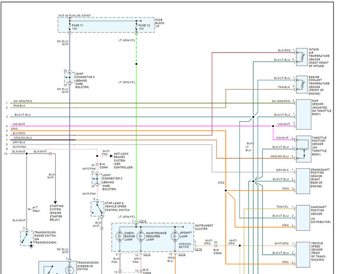338x274 pixels.
Task: Click the ORG wire splice dot near ORG label
Action: tap(226, 191)
